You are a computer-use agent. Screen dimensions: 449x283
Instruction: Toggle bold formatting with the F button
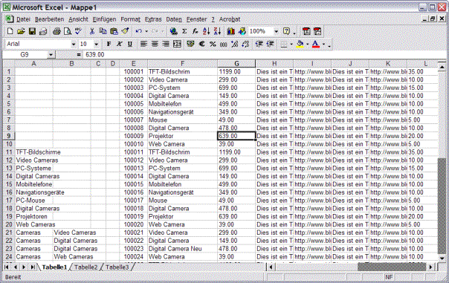click(x=109, y=44)
